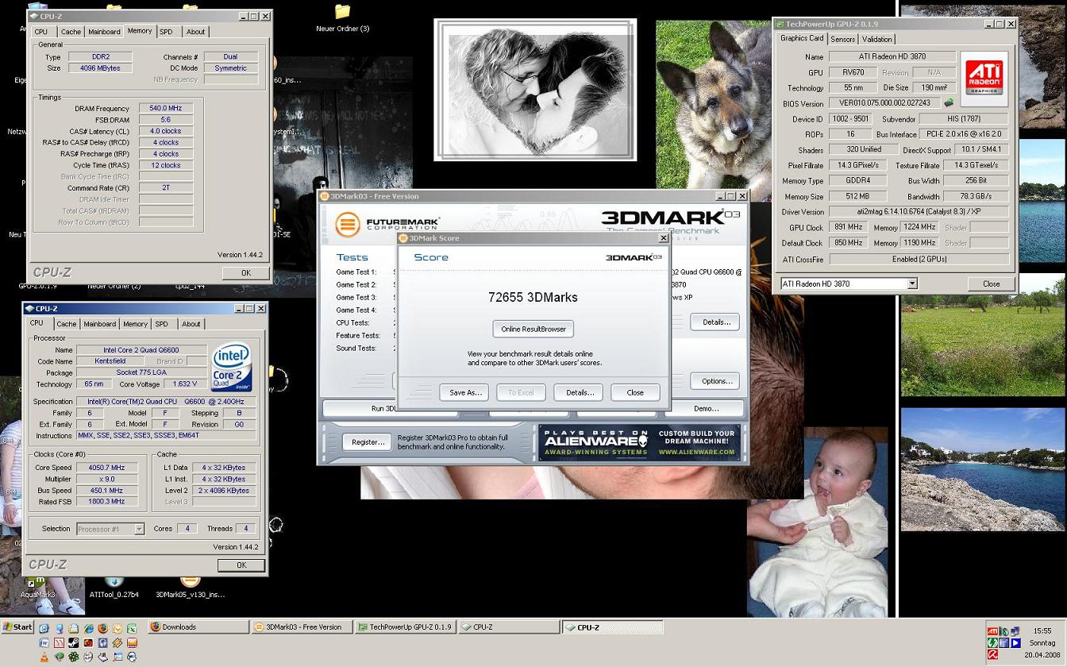Click Alienware advertisement banner

pyautogui.click(x=638, y=443)
